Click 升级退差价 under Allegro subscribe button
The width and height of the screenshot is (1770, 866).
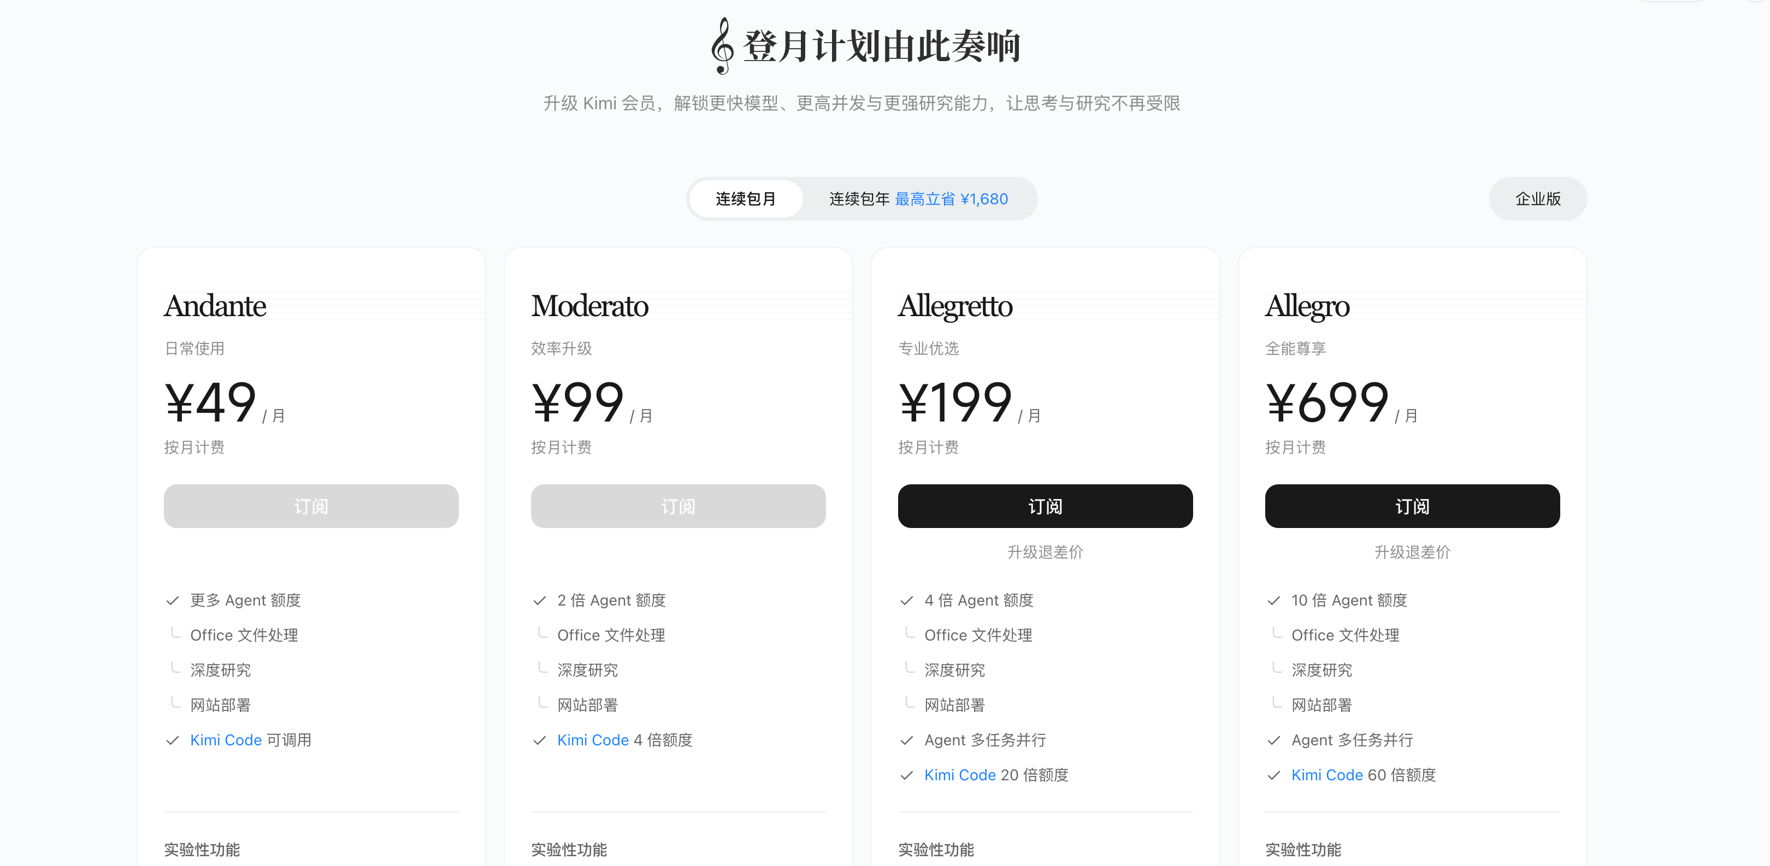click(1412, 552)
